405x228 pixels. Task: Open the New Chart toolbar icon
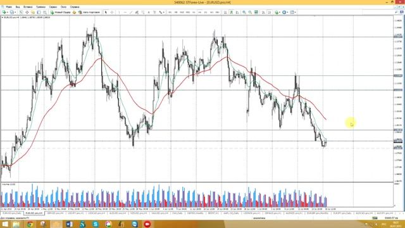tap(4, 12)
